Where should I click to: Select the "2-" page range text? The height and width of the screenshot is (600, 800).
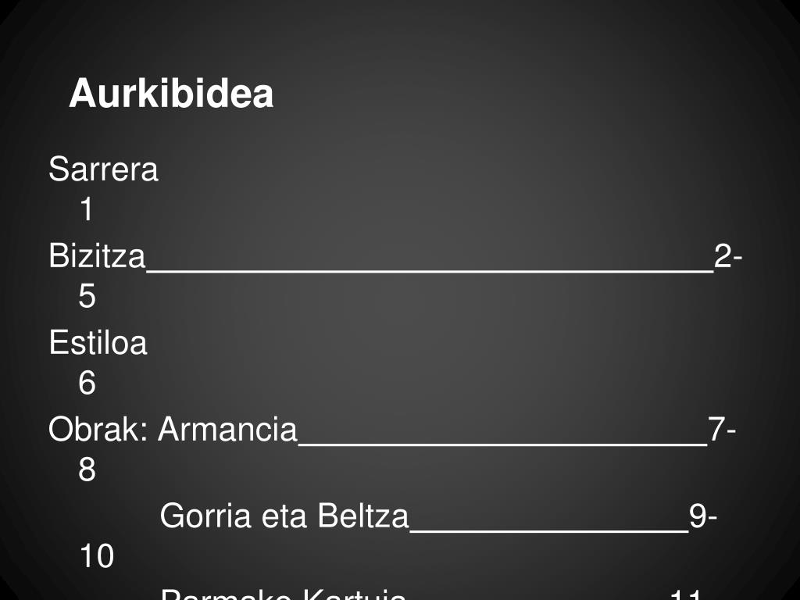coord(728,255)
